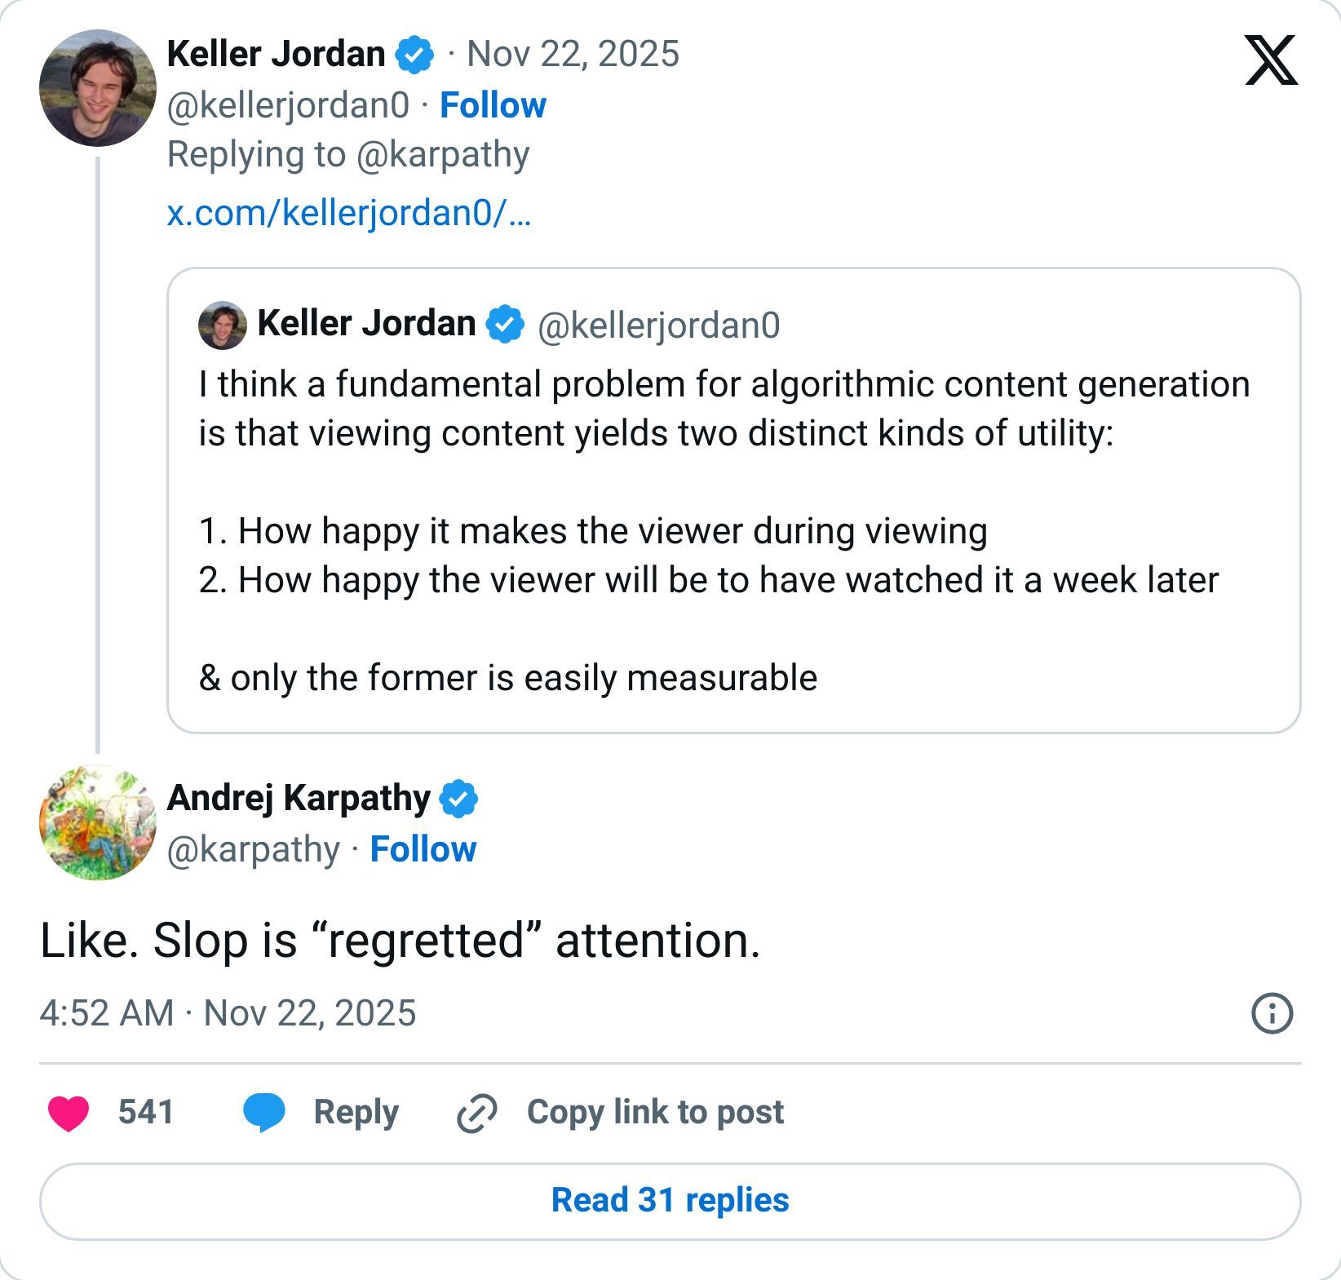Like the post using the heart icon

click(67, 1112)
